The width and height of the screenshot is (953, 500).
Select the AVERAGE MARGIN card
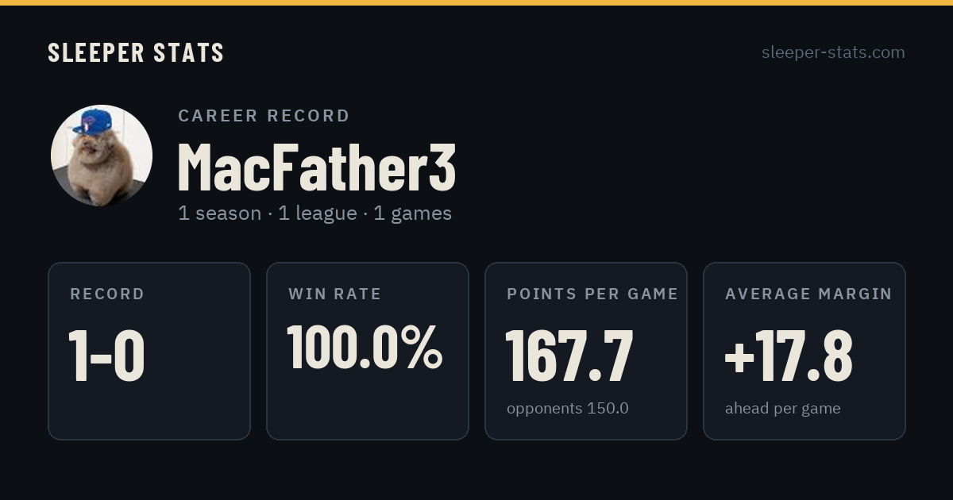tap(804, 351)
